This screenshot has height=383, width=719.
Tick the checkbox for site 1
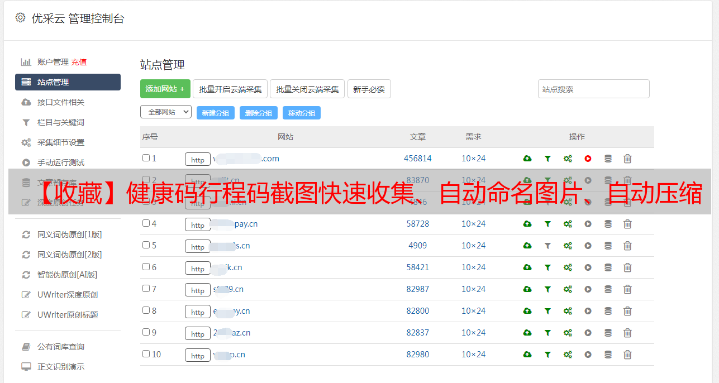point(146,158)
